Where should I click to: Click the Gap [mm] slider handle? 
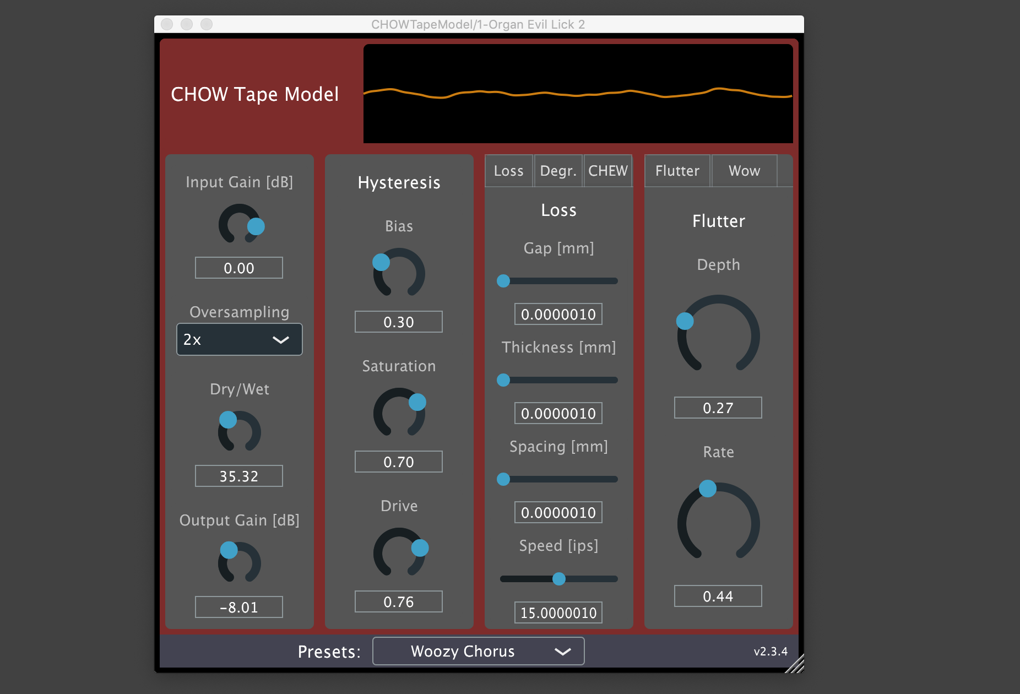tap(503, 281)
